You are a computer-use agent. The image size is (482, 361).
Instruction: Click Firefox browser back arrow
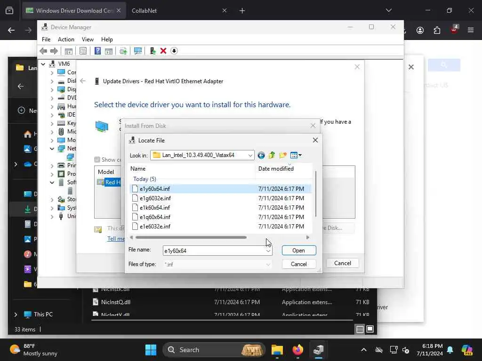11,30
